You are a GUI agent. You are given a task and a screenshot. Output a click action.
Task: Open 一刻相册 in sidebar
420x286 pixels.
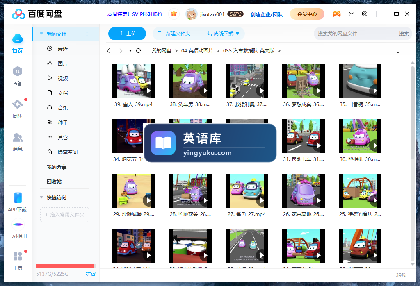click(17, 229)
